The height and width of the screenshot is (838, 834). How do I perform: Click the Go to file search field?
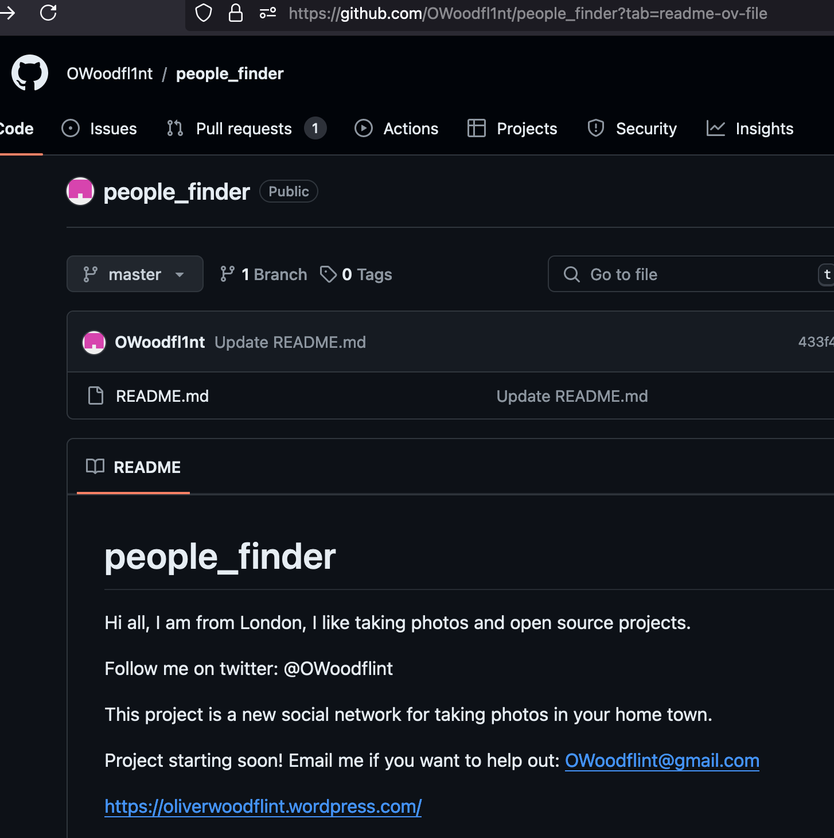pyautogui.click(x=691, y=274)
